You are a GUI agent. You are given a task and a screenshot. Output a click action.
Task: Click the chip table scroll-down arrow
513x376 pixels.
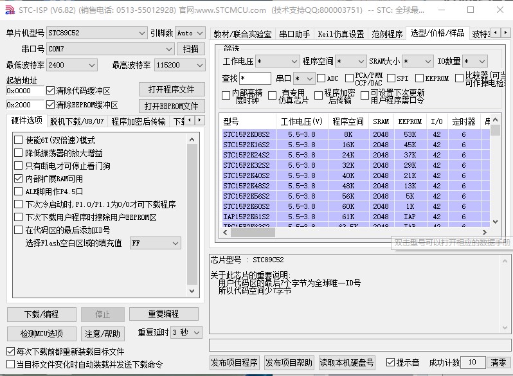[x=496, y=222]
